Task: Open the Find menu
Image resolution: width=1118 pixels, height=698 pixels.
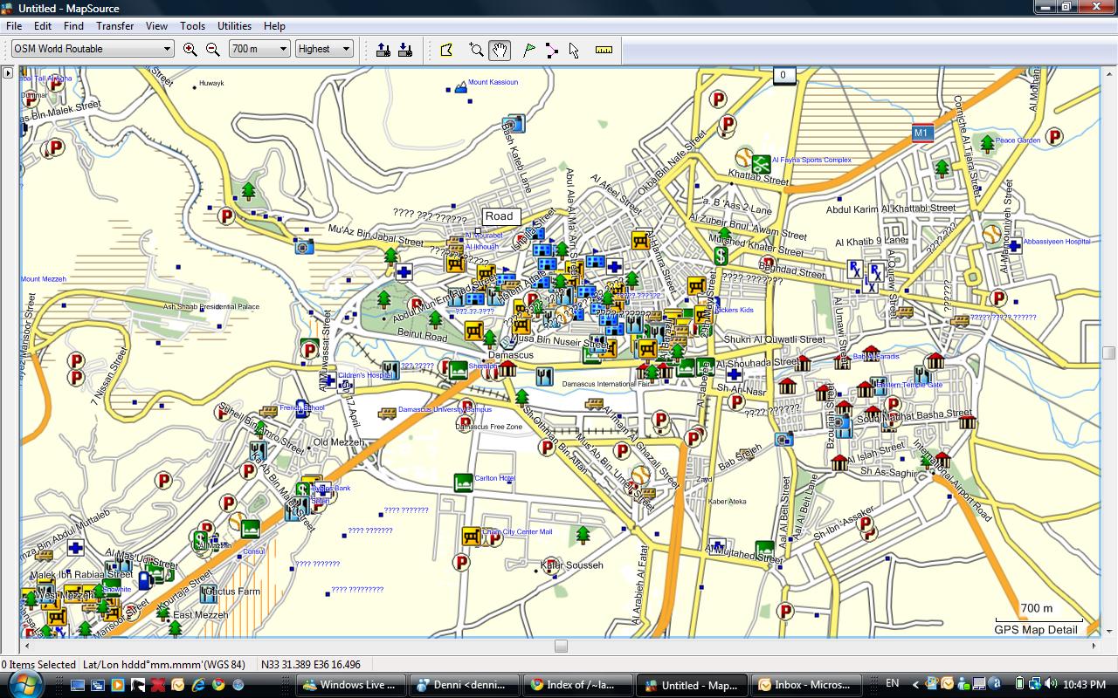Action: [73, 26]
